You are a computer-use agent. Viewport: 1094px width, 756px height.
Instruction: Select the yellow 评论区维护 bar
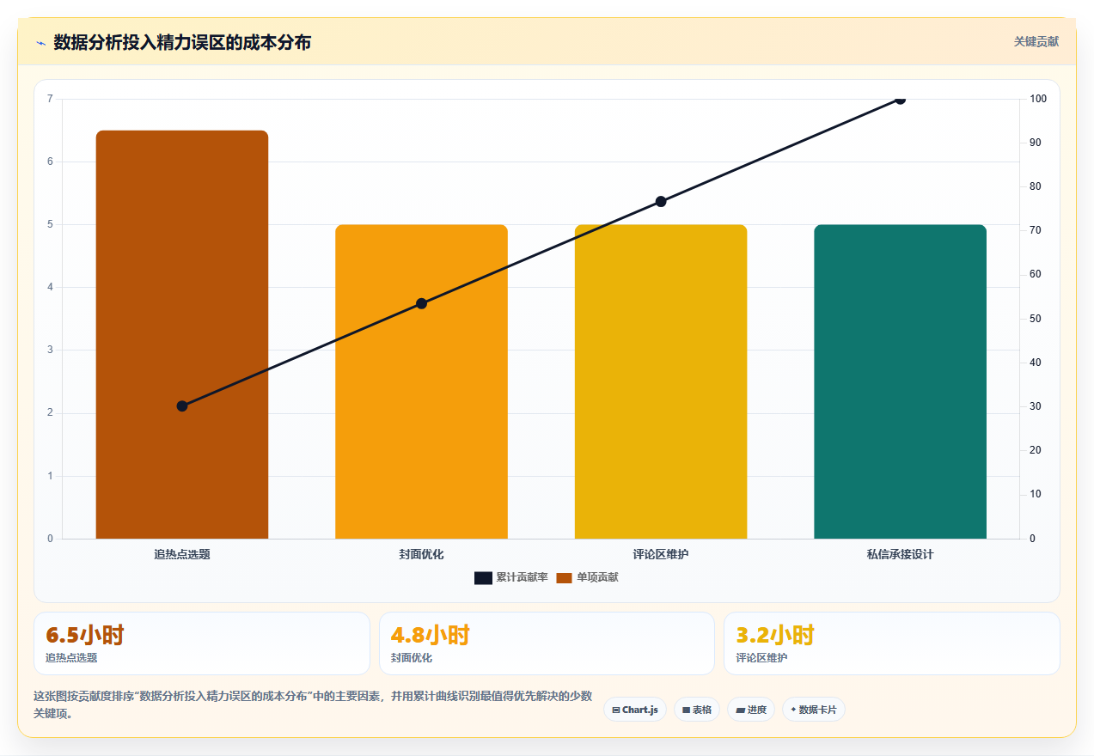pyautogui.click(x=661, y=381)
